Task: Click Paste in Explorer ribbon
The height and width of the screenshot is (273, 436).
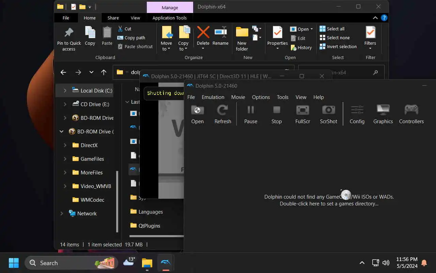Action: (107, 36)
